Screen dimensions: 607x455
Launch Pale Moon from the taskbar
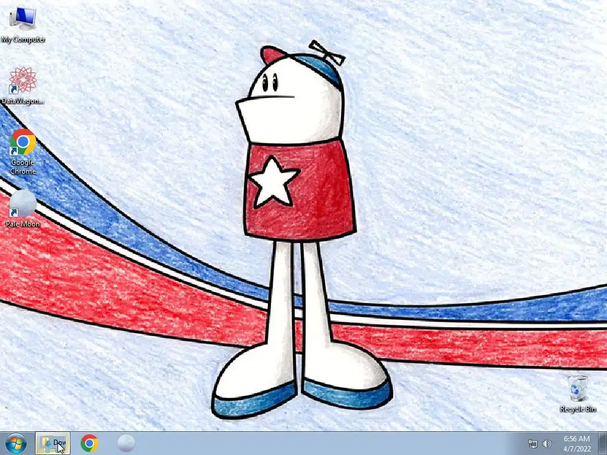(x=126, y=443)
